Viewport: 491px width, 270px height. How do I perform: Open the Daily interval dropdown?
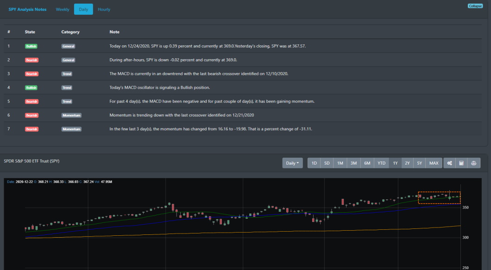coord(293,163)
